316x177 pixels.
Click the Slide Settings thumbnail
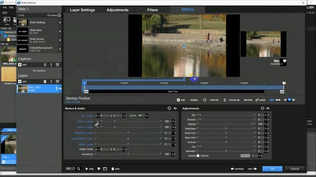[x=23, y=23]
